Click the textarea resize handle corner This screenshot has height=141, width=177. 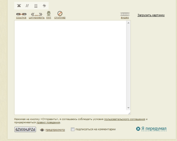click(x=129, y=113)
